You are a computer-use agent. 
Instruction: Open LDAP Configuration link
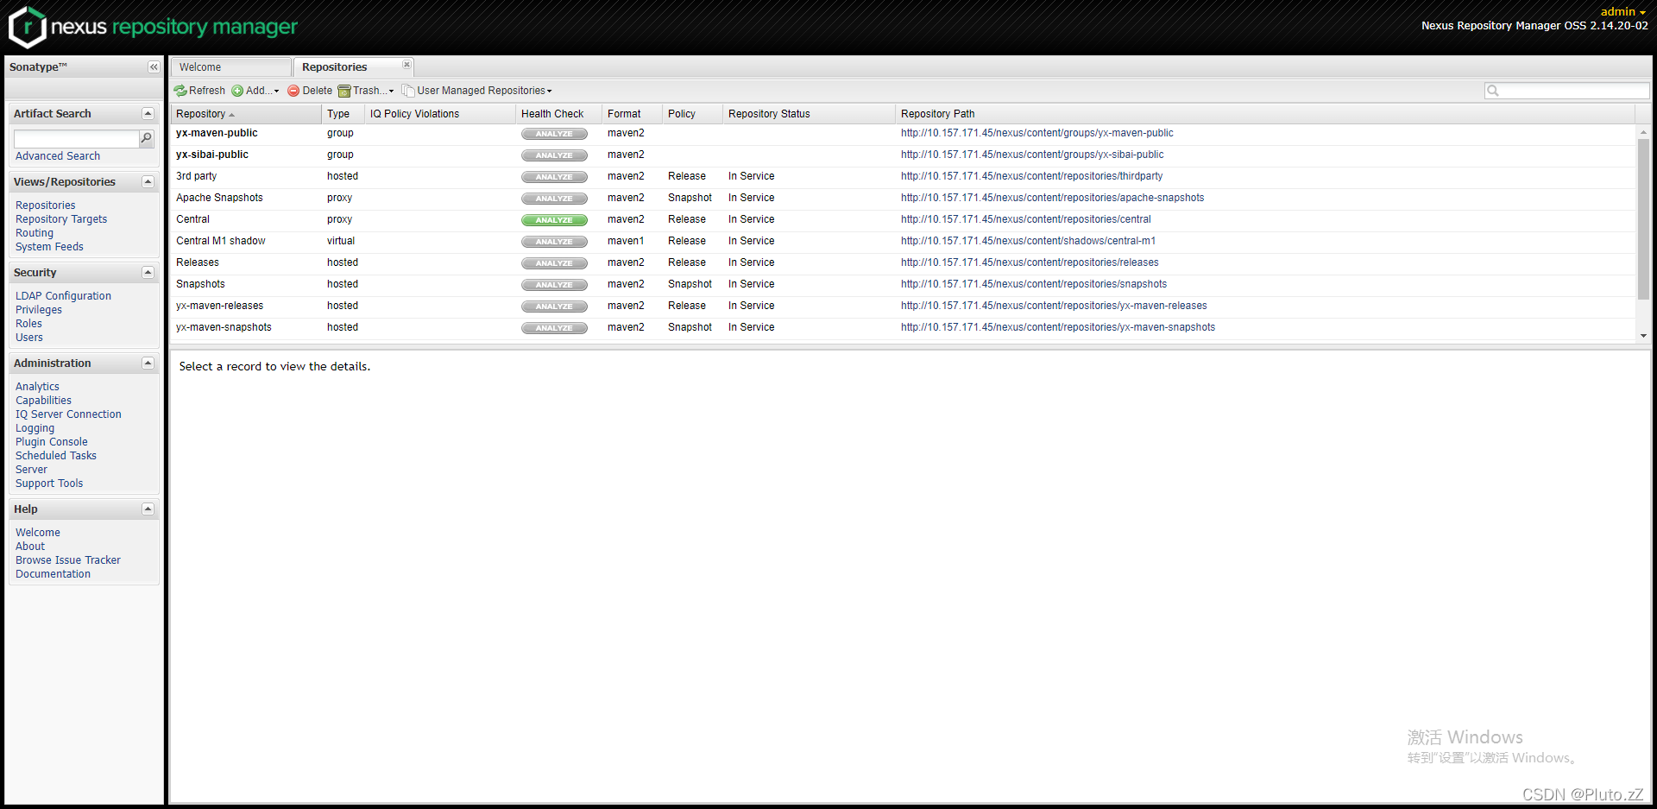(63, 296)
